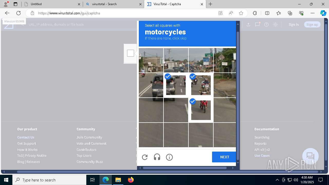Select top tile with utility pole and cars
Screen dimensions: 329x185
176,60
